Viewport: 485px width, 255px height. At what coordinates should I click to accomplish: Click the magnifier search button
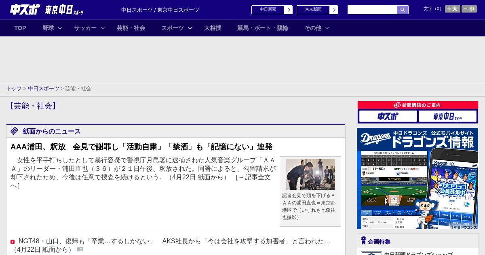pos(403,10)
